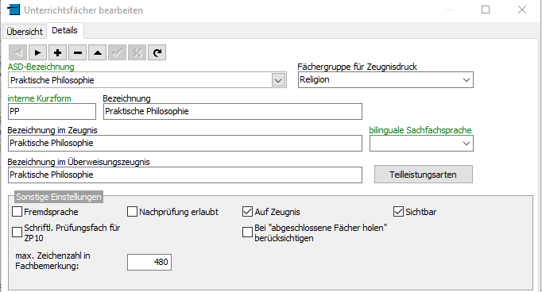Viewport: 542px width, 292px height.
Task: Go to previous record arrow
Action: [18, 53]
